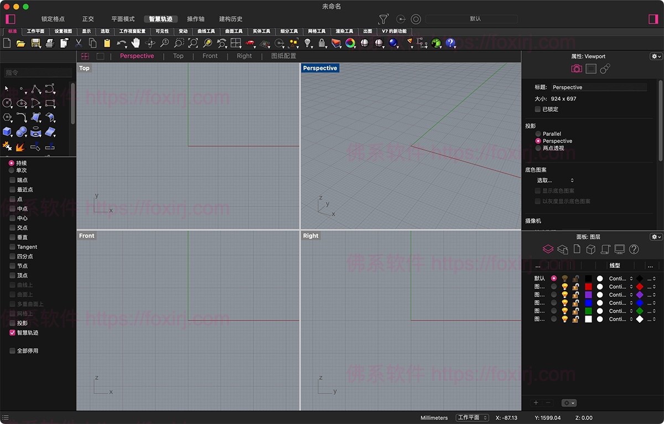The height and width of the screenshot is (424, 664).
Task: Select the Undo arrow icon in the toolbar
Action: tap(121, 43)
